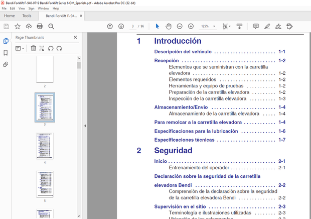Open 'Inicio' contents link

click(161, 161)
